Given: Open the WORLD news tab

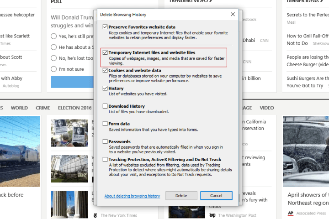Looking at the screenshot, I should click(19, 108).
